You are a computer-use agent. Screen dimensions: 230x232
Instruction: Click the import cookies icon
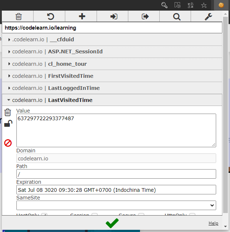(113, 16)
